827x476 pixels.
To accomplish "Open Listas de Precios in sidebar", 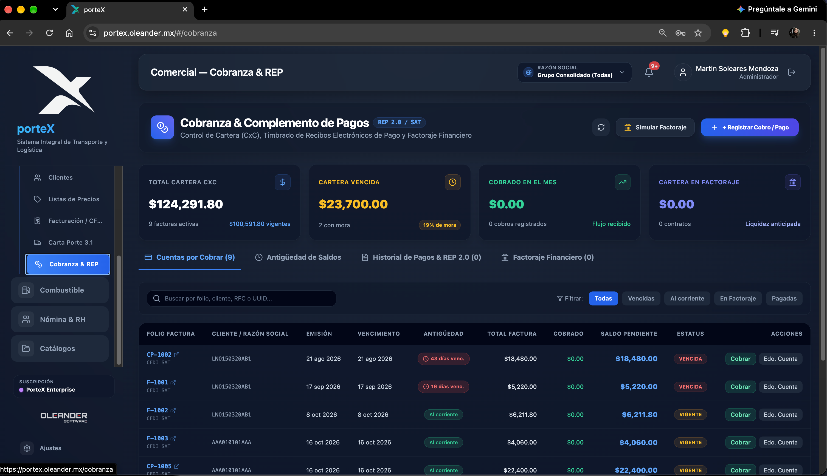I will 68,199.
